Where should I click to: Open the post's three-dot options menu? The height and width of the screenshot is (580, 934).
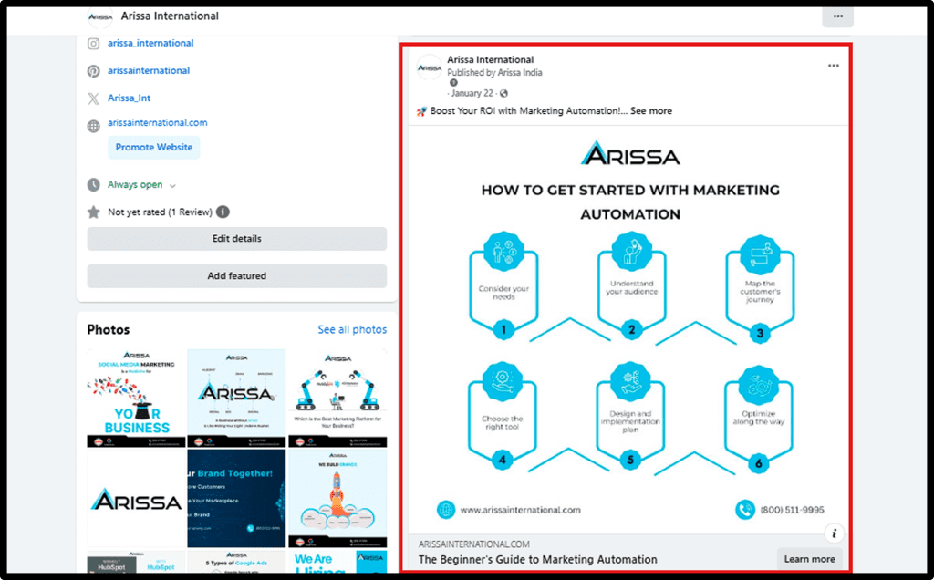tap(834, 66)
